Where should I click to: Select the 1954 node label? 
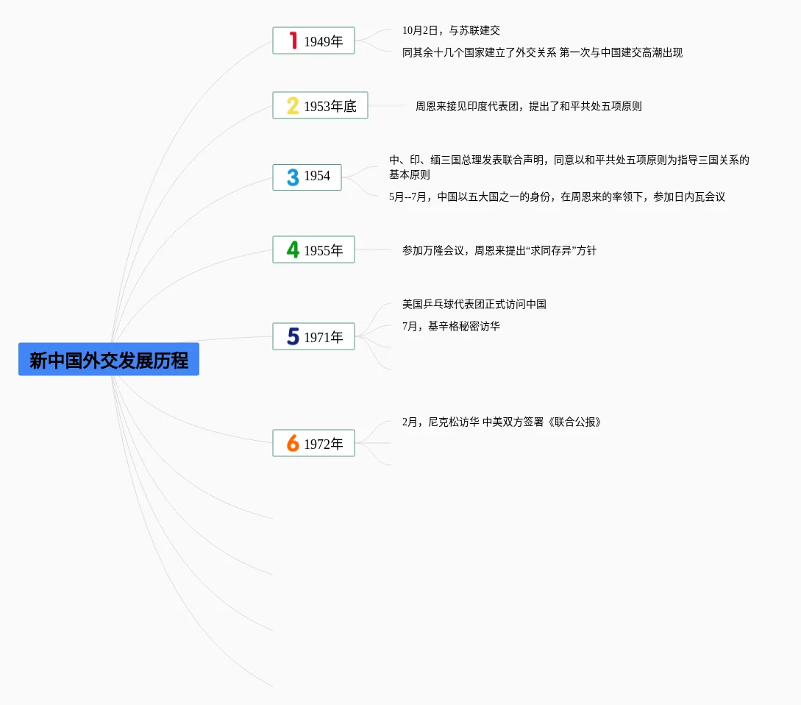click(317, 177)
